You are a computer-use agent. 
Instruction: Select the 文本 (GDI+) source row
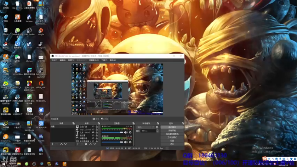[x=87, y=132]
